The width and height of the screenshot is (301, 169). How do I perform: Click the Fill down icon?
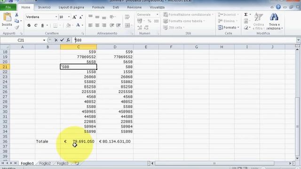point(246,21)
